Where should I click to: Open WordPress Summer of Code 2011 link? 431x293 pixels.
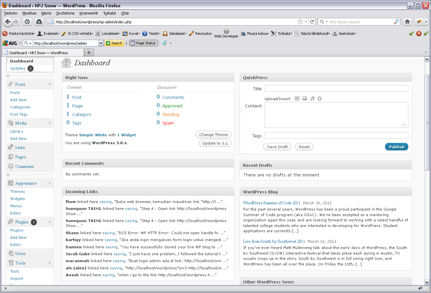coord(272,203)
